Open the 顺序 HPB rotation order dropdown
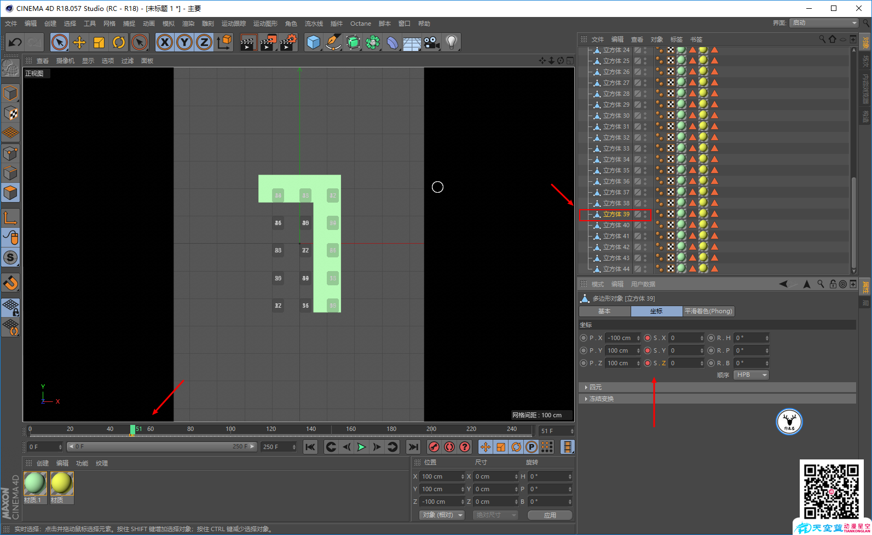Screen dimensions: 872x535 (x=751, y=375)
